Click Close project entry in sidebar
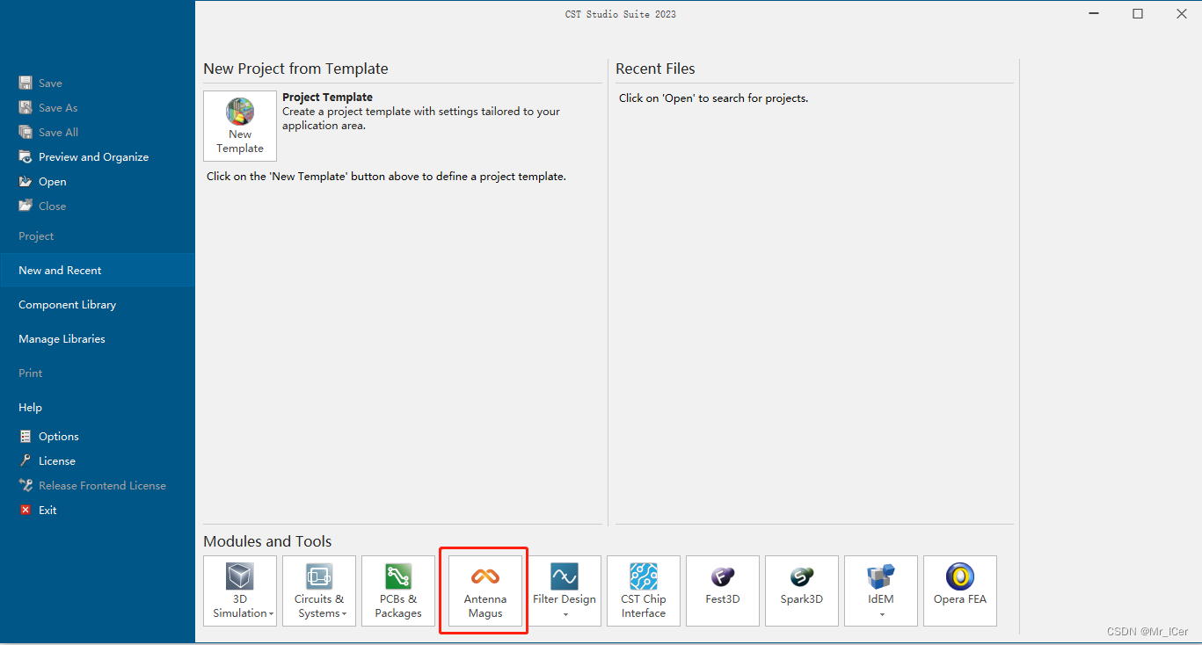The width and height of the screenshot is (1202, 645). coord(42,207)
